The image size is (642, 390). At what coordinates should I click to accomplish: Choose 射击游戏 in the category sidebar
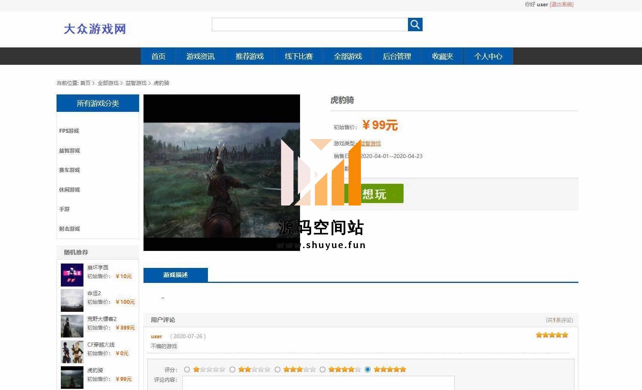(70, 229)
